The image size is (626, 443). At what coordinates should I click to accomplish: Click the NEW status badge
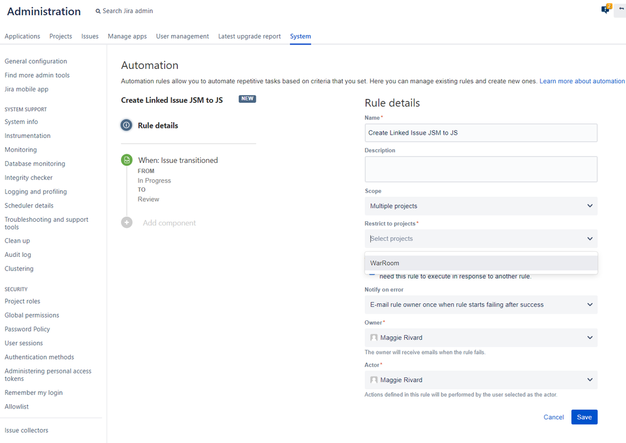click(x=247, y=98)
